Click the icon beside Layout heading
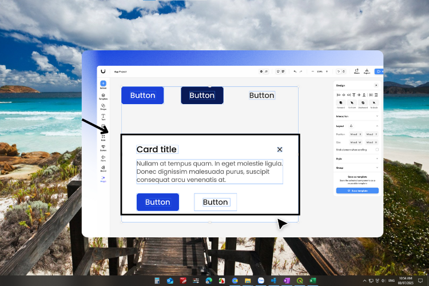Screen dimensions: 429x286 pos(351,126)
